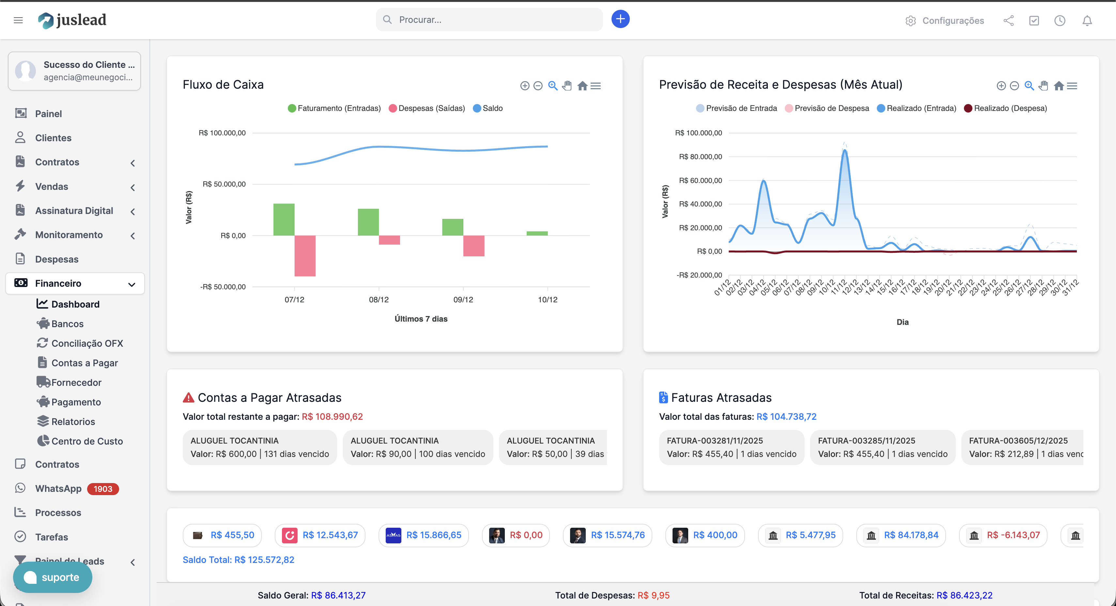Click the notifications bell icon
Screen dimensions: 1116x606
click(x=1087, y=20)
